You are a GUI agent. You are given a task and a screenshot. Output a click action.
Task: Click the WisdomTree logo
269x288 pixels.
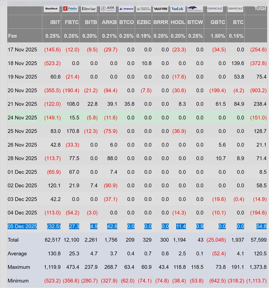tap(195, 8)
